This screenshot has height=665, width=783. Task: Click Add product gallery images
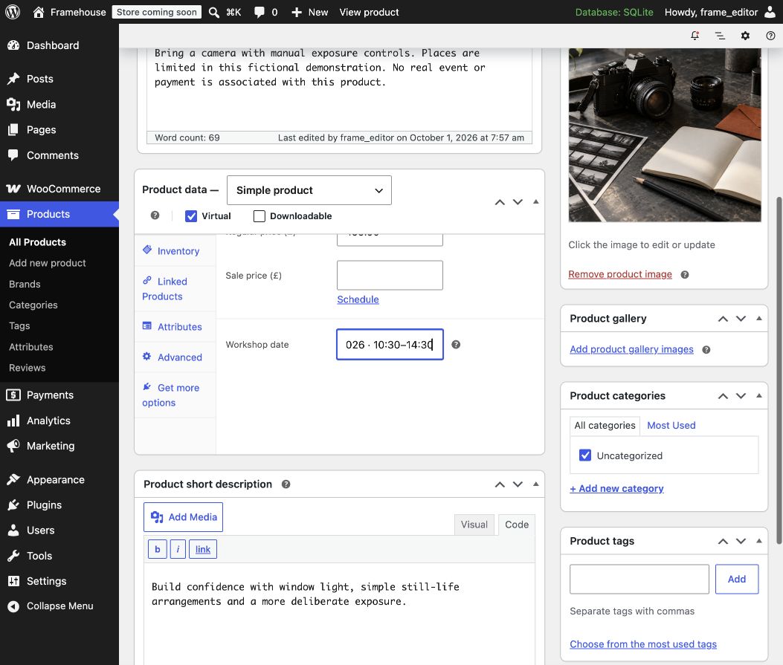tap(631, 349)
